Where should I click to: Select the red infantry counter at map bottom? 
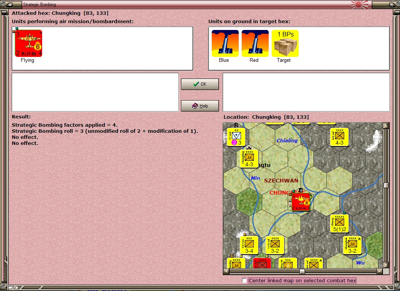coord(262,263)
